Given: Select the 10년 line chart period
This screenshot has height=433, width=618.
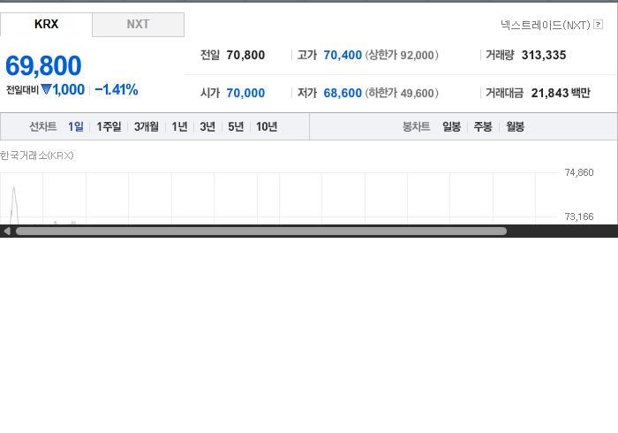Looking at the screenshot, I should click(267, 126).
